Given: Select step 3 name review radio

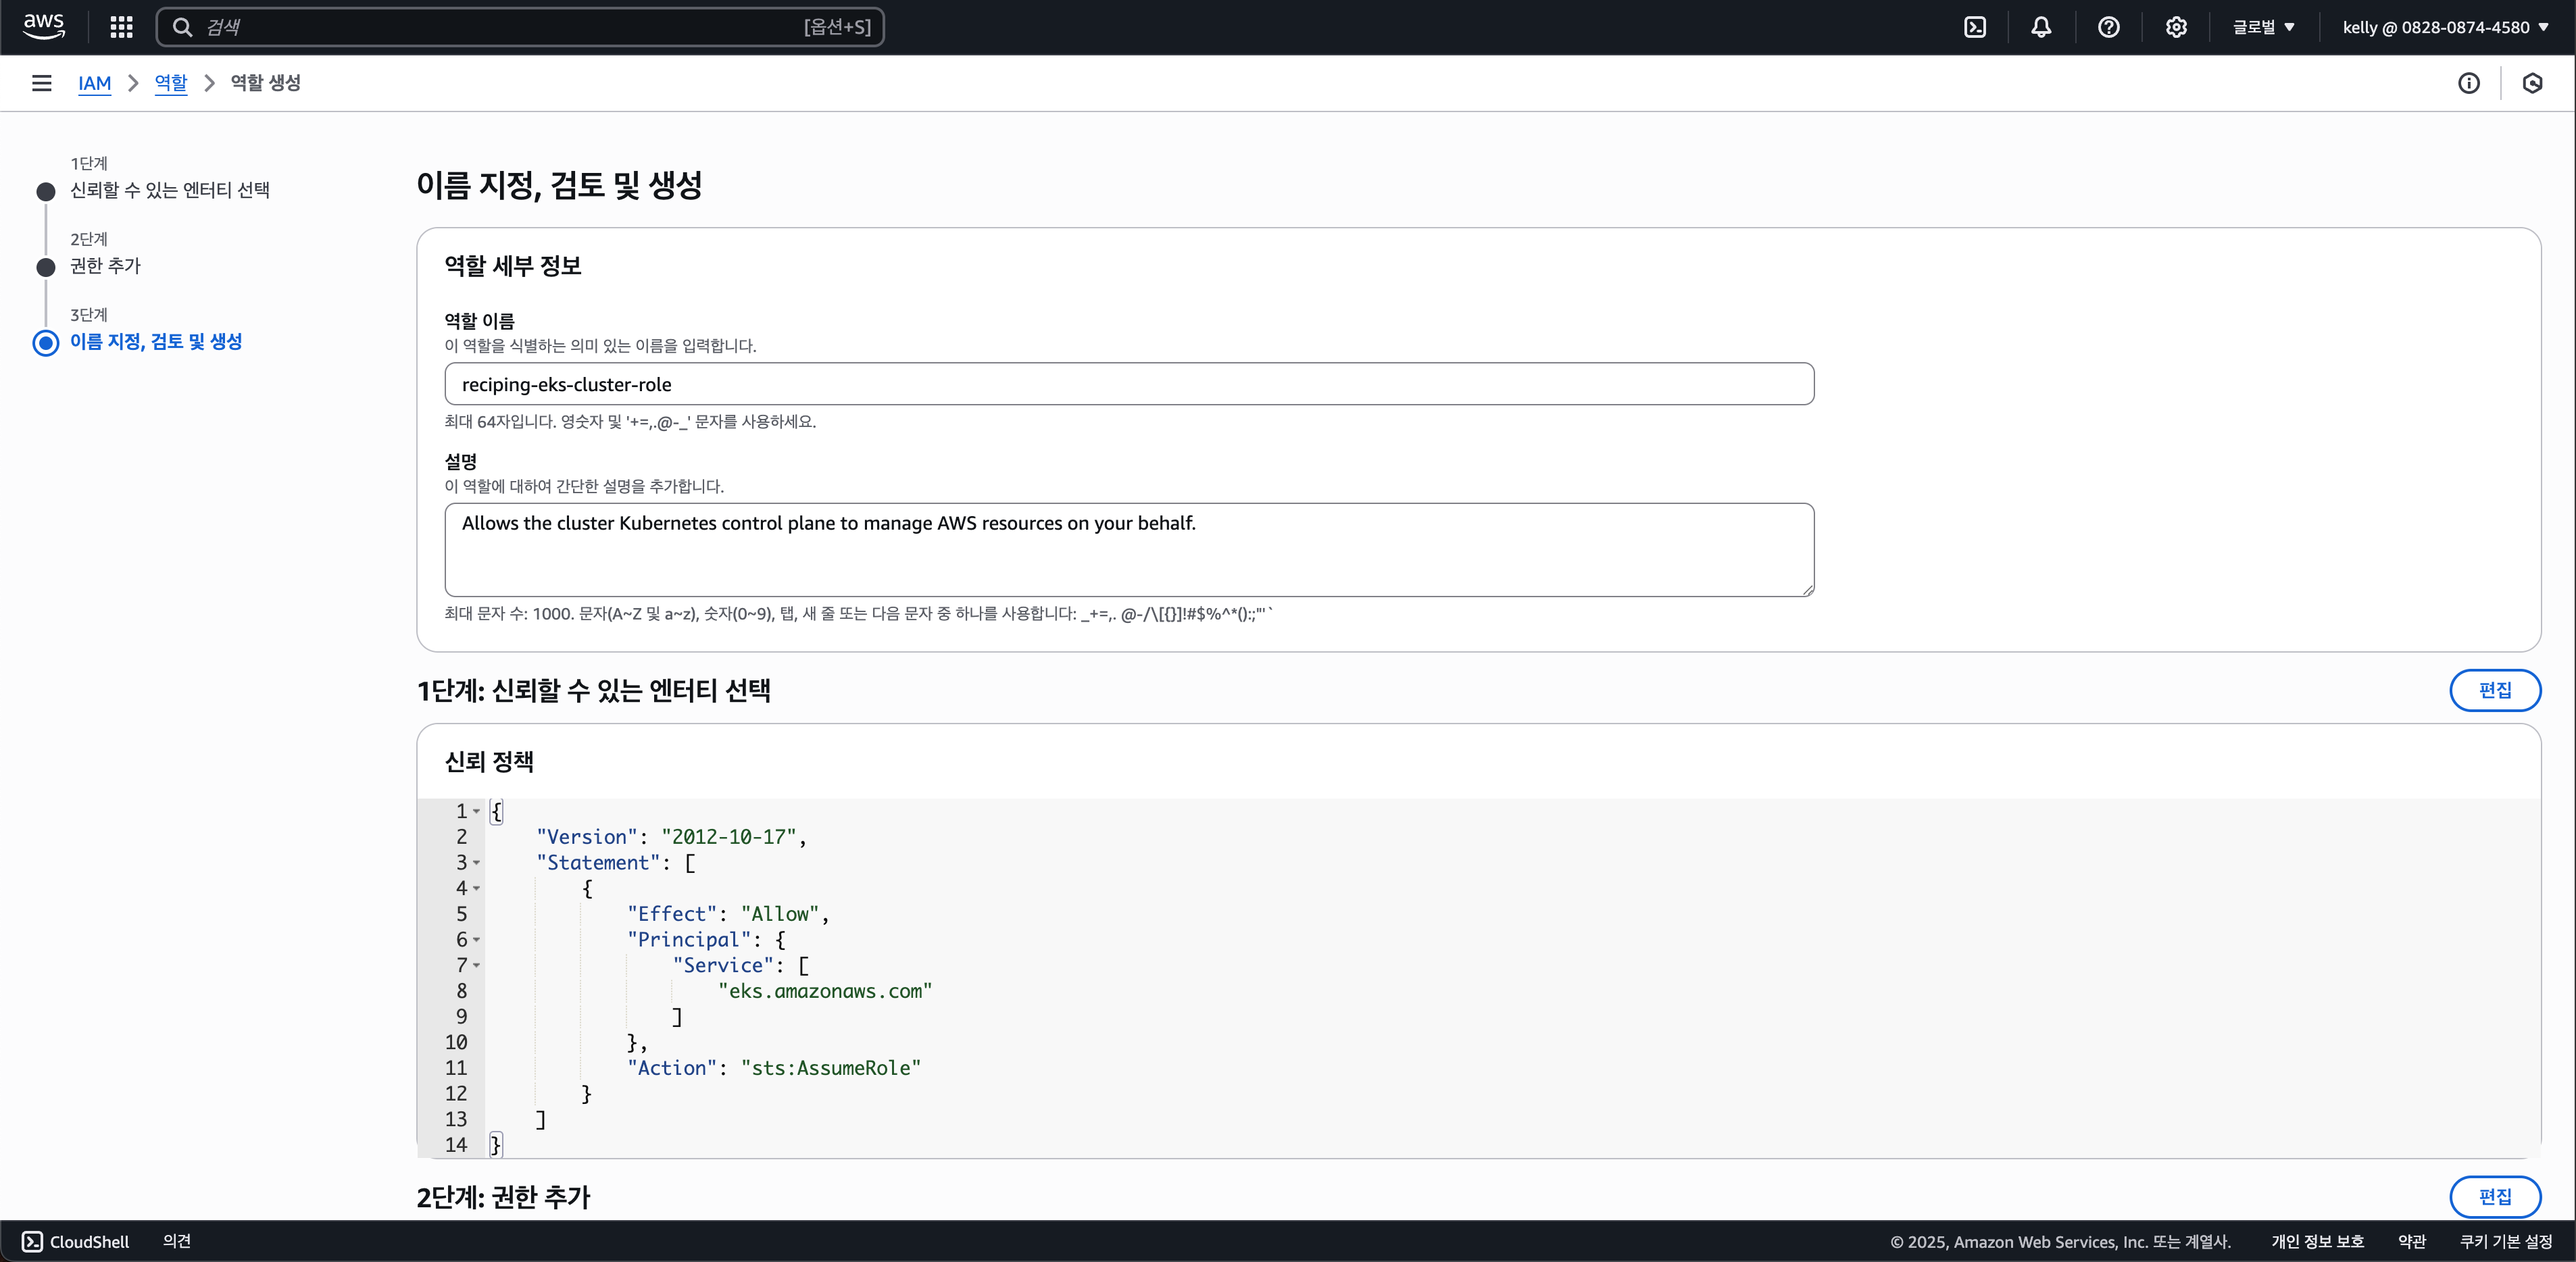Looking at the screenshot, I should tap(46, 343).
